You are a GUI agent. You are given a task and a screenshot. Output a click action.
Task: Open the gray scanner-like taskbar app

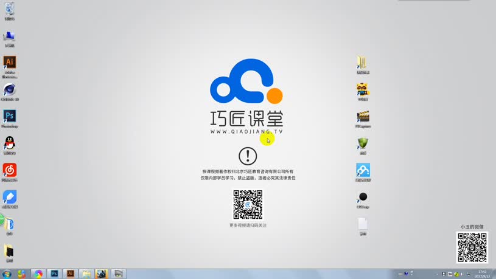pyautogui.click(x=118, y=274)
